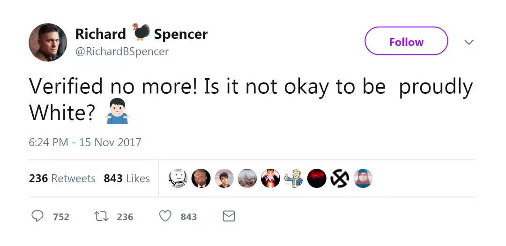This screenshot has height=246, width=506.
Task: Click the 6:24 PM - 15 Nov 2017 timestamp
Action: click(x=85, y=142)
